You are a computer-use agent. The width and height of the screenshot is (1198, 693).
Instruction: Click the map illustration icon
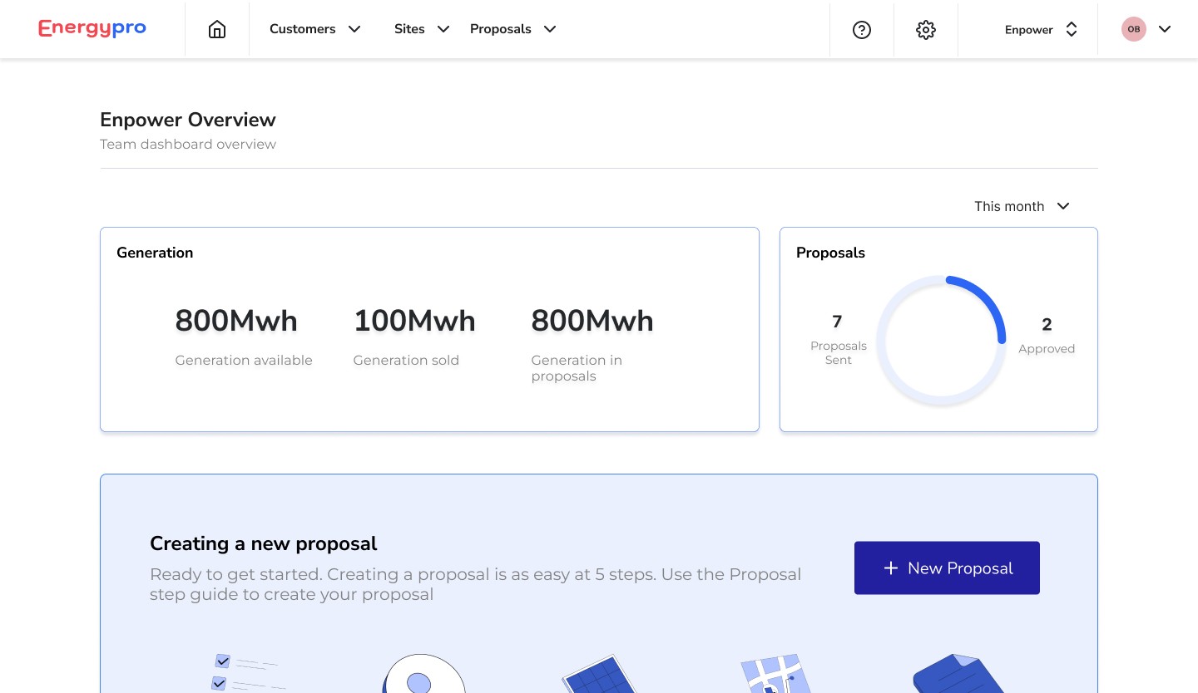point(775,674)
